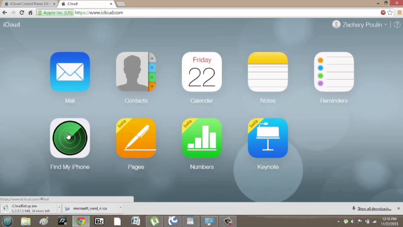Click the Reminders label text
This screenshot has height=227, width=403.
[x=334, y=101]
